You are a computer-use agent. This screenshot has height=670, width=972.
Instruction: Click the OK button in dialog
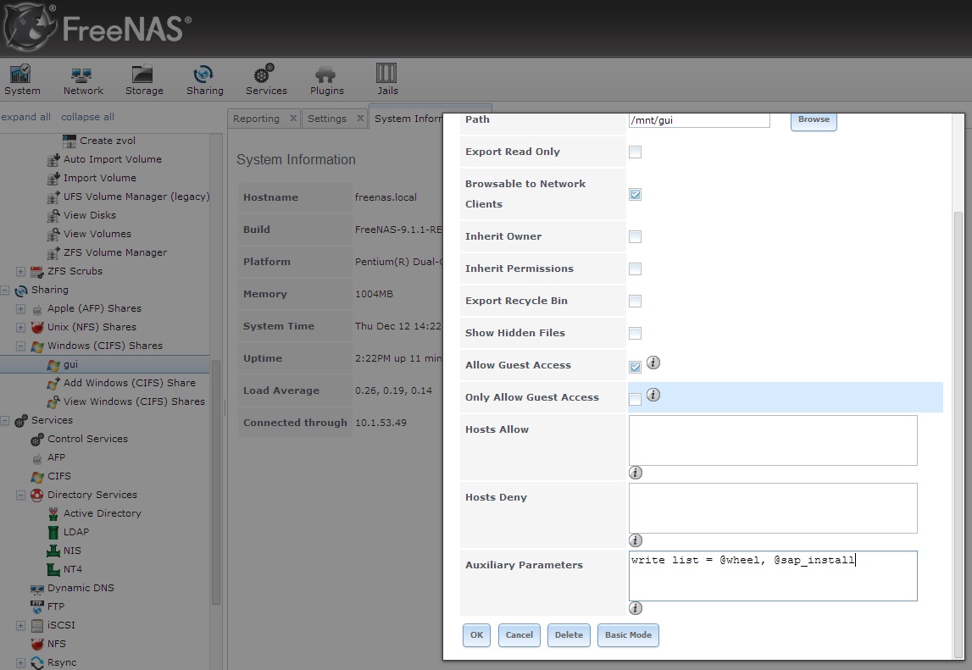[x=476, y=634]
